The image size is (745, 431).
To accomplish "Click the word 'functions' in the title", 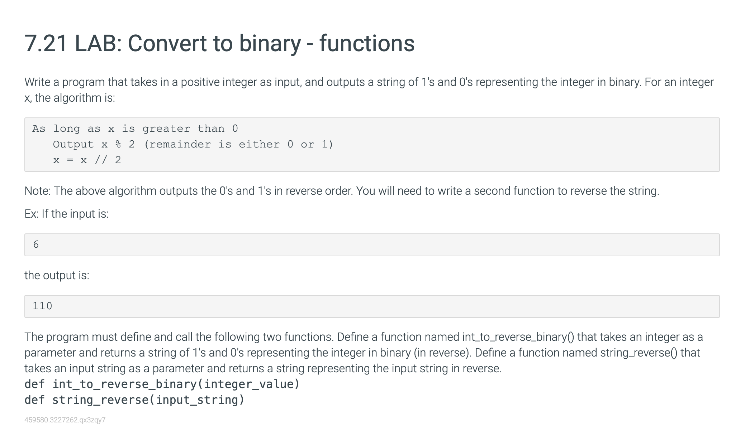I will point(366,43).
